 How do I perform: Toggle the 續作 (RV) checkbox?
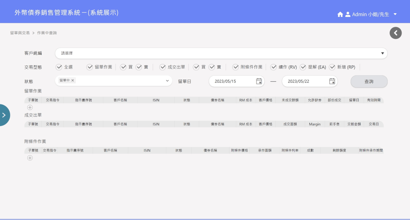pos(274,67)
